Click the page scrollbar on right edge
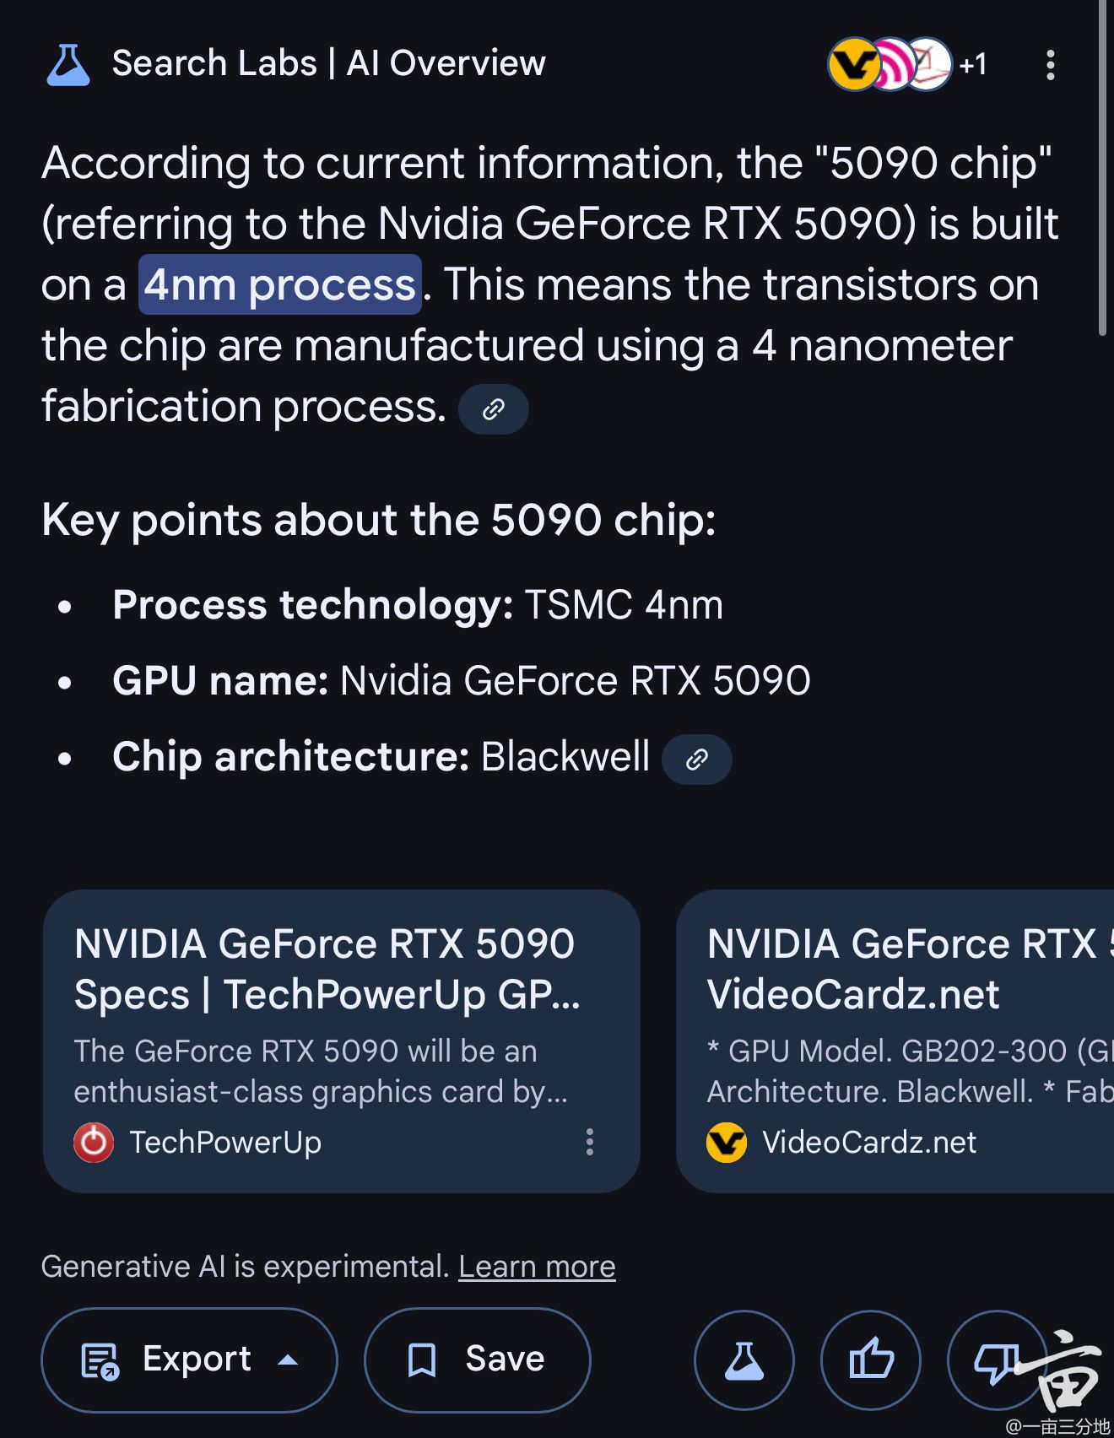The image size is (1114, 1438). [x=1102, y=169]
